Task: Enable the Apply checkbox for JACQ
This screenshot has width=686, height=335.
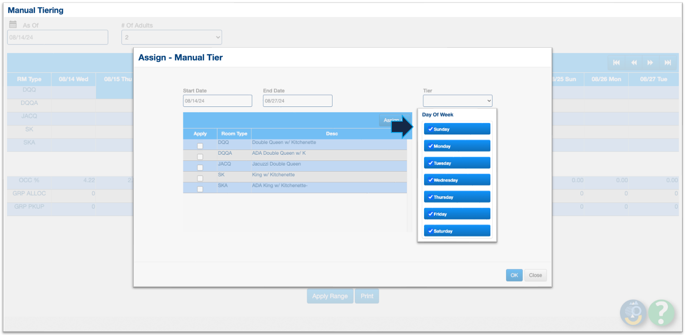Action: [x=200, y=167]
